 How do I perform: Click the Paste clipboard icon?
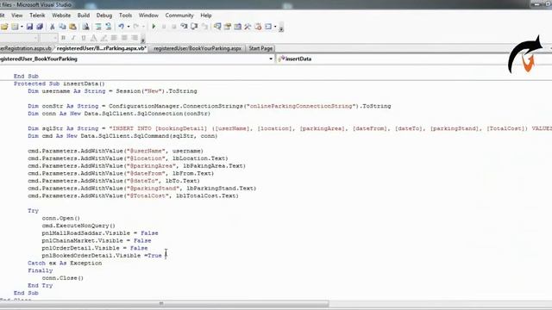(72, 27)
